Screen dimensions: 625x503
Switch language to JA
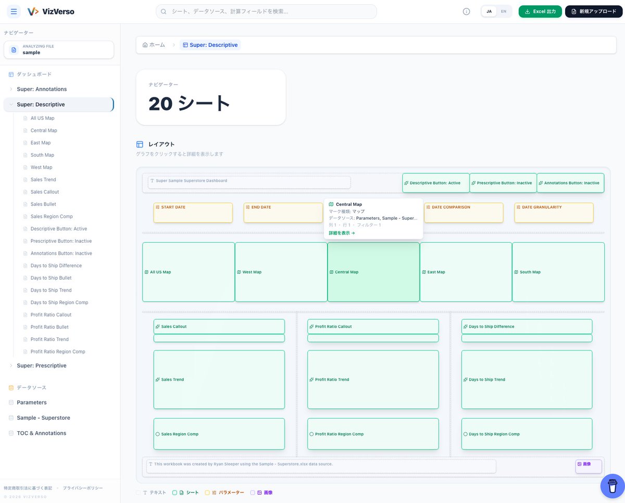coord(489,11)
